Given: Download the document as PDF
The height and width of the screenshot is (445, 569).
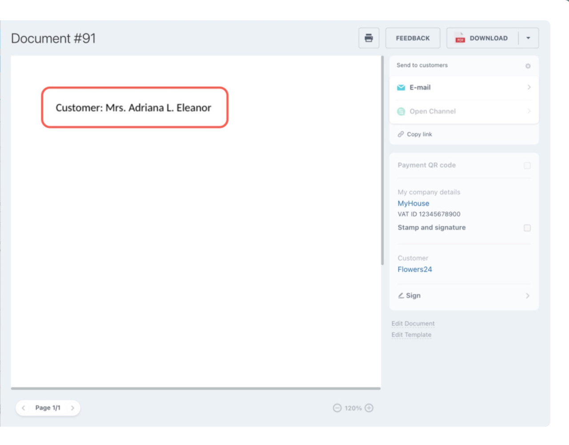Looking at the screenshot, I should click(482, 38).
